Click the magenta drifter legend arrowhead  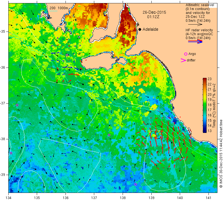pyautogui.click(x=183, y=60)
